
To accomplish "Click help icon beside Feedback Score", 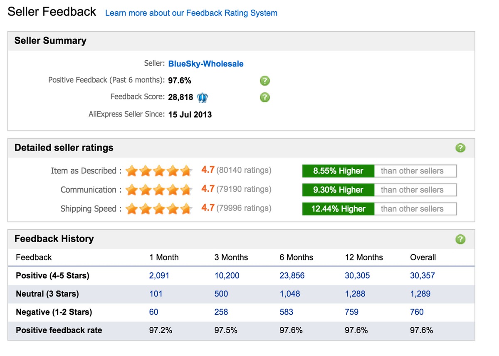I will 264,97.
